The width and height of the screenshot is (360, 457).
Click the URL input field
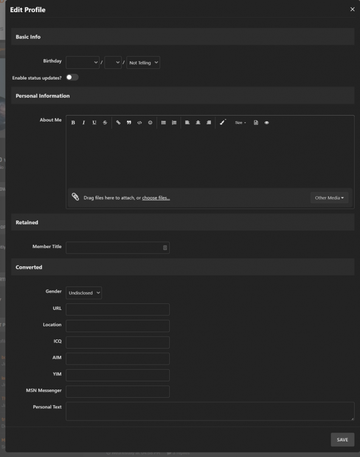click(117, 310)
